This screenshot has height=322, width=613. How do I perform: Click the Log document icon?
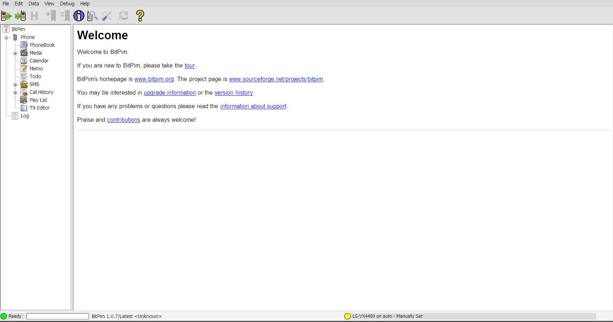coord(15,116)
